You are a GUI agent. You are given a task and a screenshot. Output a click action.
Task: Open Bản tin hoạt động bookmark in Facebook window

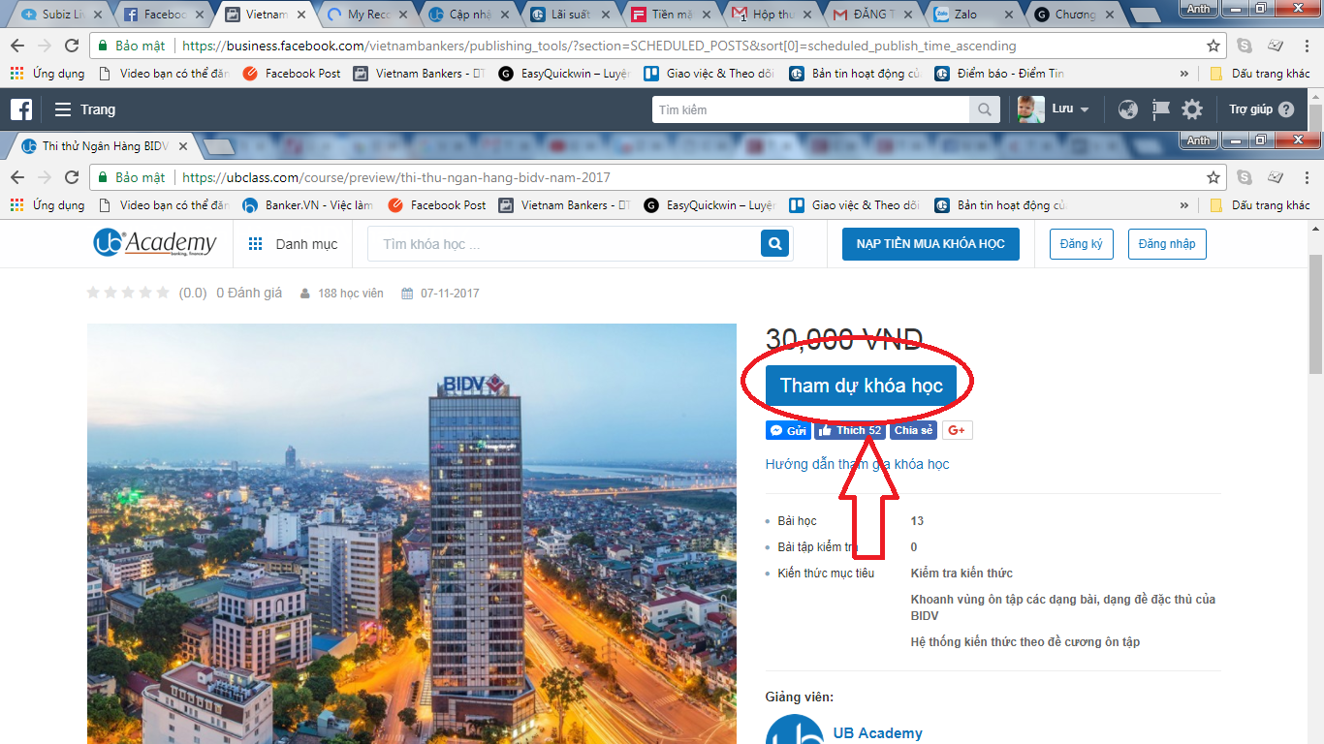point(854,74)
